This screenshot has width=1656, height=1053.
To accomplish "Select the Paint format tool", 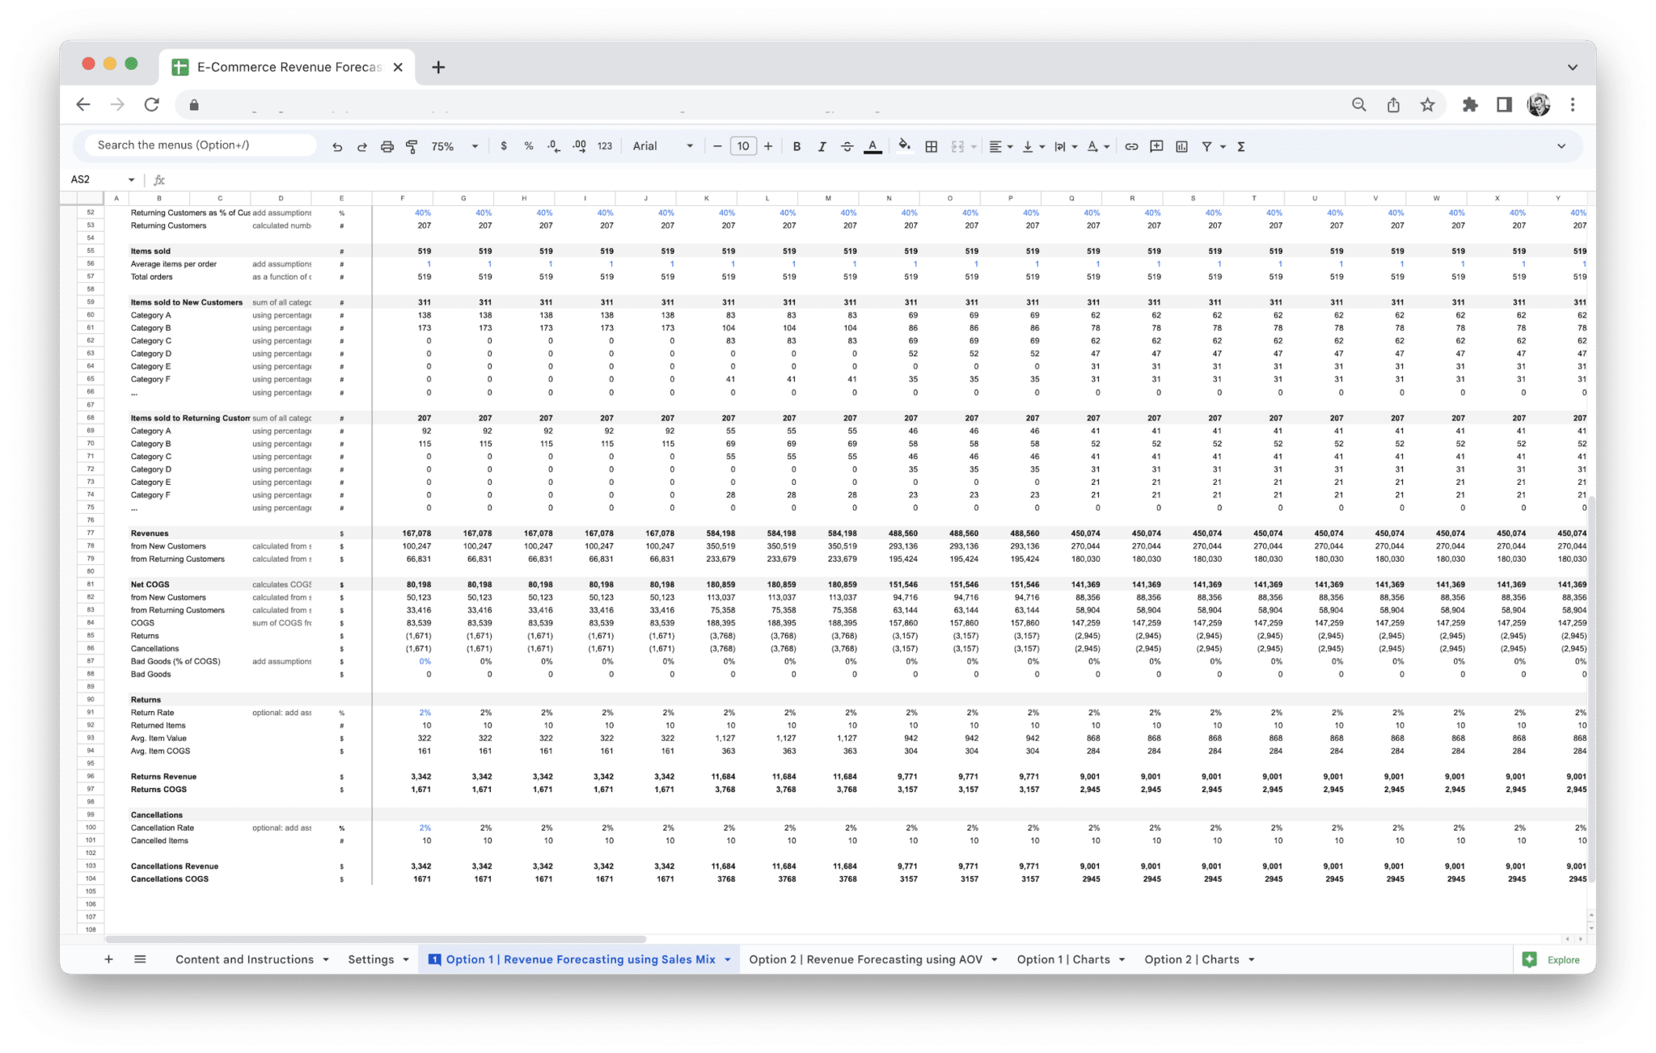I will [411, 146].
